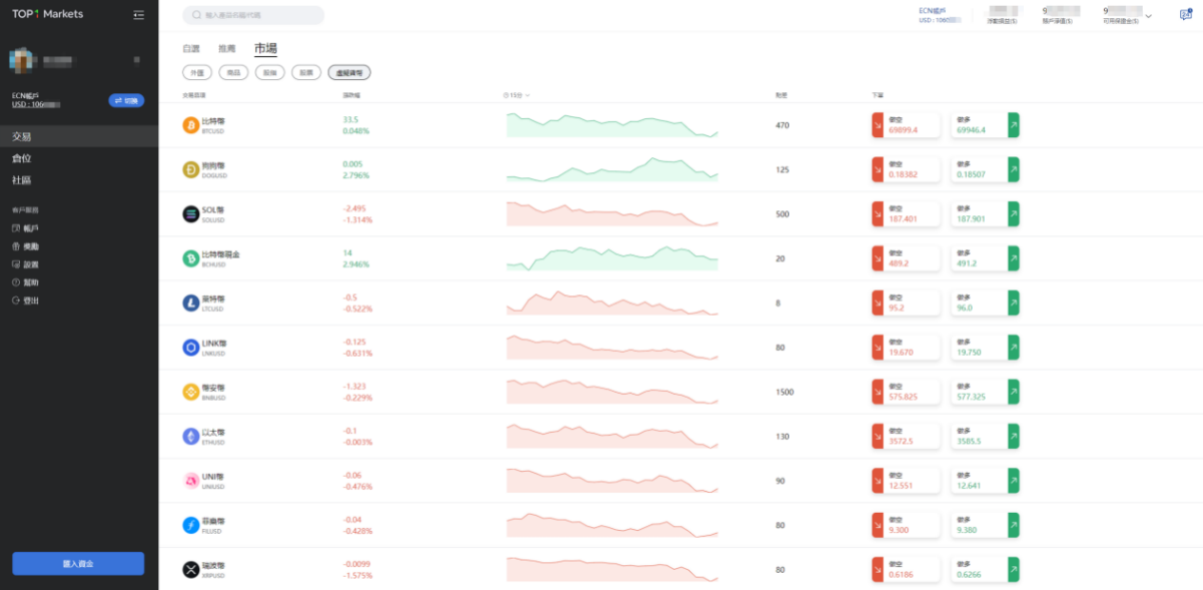Click the product search input field

pyautogui.click(x=253, y=15)
